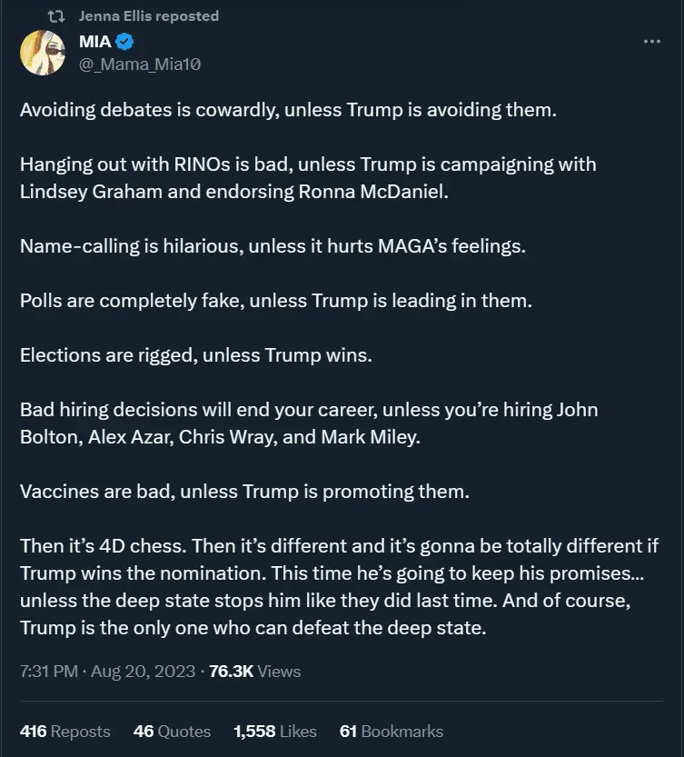The width and height of the screenshot is (684, 757).
Task: Click the tweet line about avoiding debates
Action: (287, 111)
